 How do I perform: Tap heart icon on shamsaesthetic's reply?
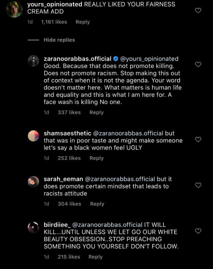tap(198, 139)
